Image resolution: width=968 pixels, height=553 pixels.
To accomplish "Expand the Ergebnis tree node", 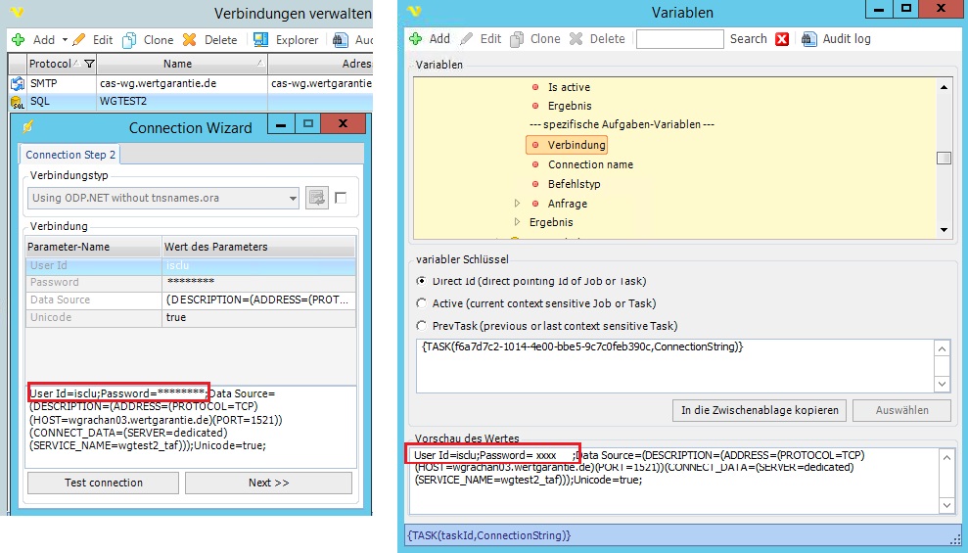I will tap(518, 222).
